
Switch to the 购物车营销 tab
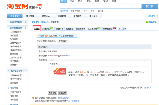[109, 29]
